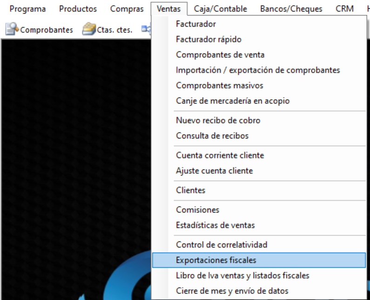The width and height of the screenshot is (370, 300).
Task: Open Comprobantes de venta
Action: click(x=220, y=55)
